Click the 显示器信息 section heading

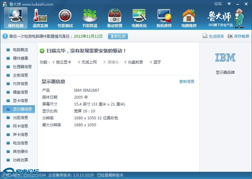pyautogui.click(x=53, y=81)
